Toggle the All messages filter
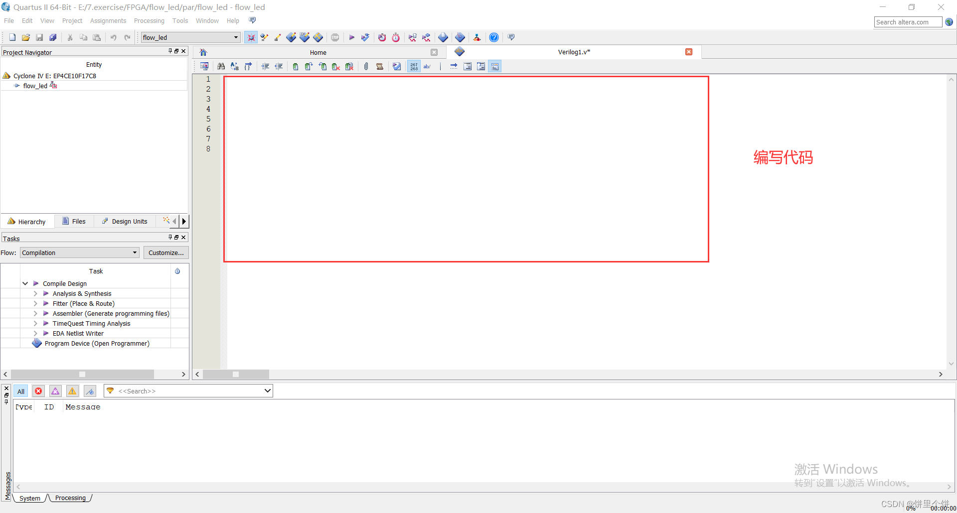The image size is (957, 513). click(x=21, y=391)
